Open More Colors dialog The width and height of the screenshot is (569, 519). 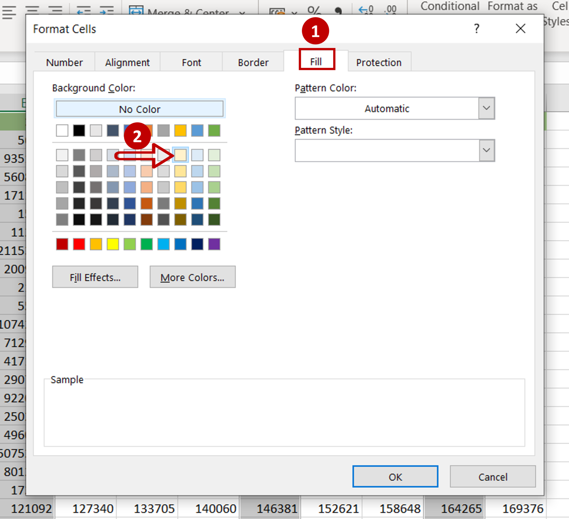192,277
